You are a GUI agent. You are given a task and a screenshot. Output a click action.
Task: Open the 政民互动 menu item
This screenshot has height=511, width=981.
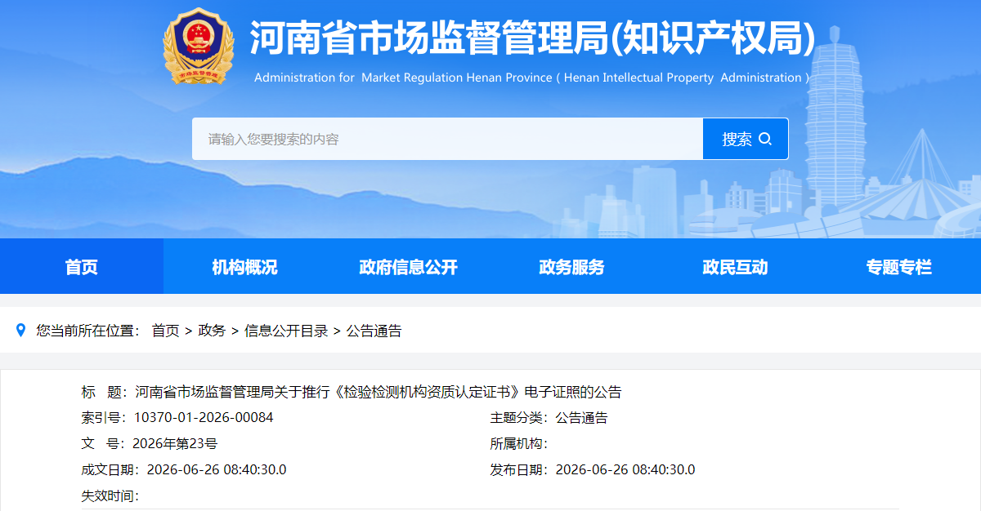tap(736, 266)
